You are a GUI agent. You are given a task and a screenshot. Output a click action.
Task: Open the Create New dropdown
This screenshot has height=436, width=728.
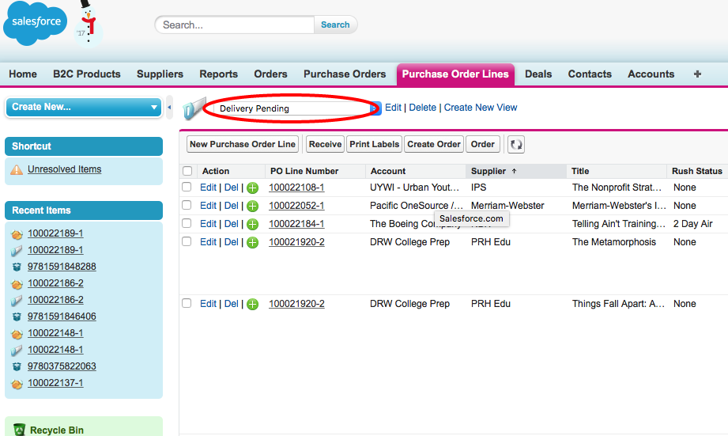pyautogui.click(x=84, y=107)
